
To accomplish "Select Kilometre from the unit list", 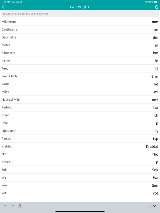I will 80,53.
